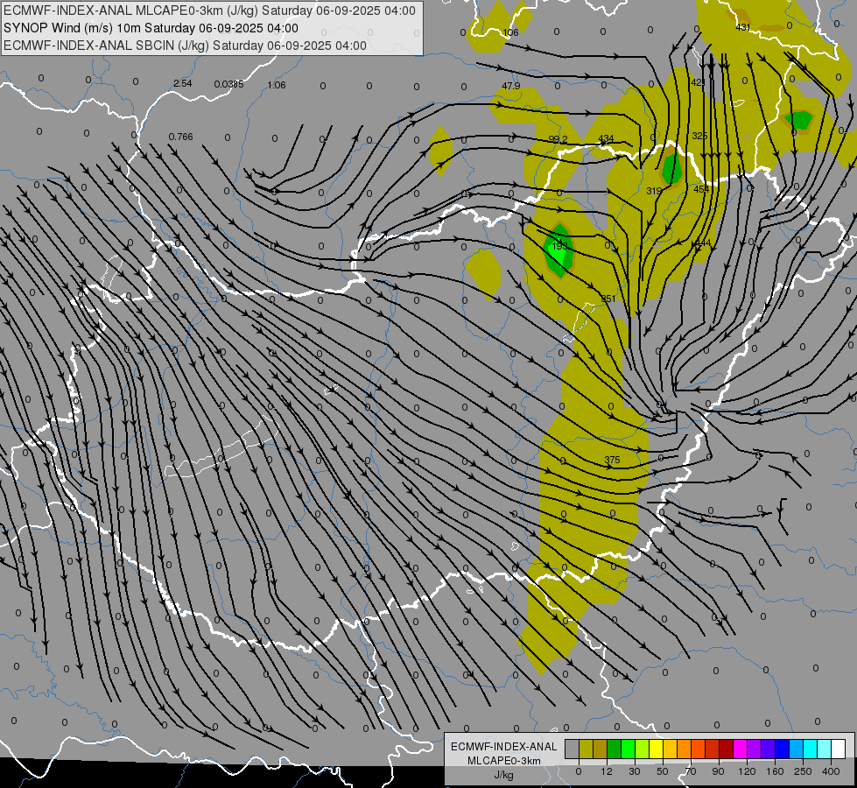Click the legend label MLCAPE0-3km
This screenshot has width=857, height=788.
pos(504,761)
